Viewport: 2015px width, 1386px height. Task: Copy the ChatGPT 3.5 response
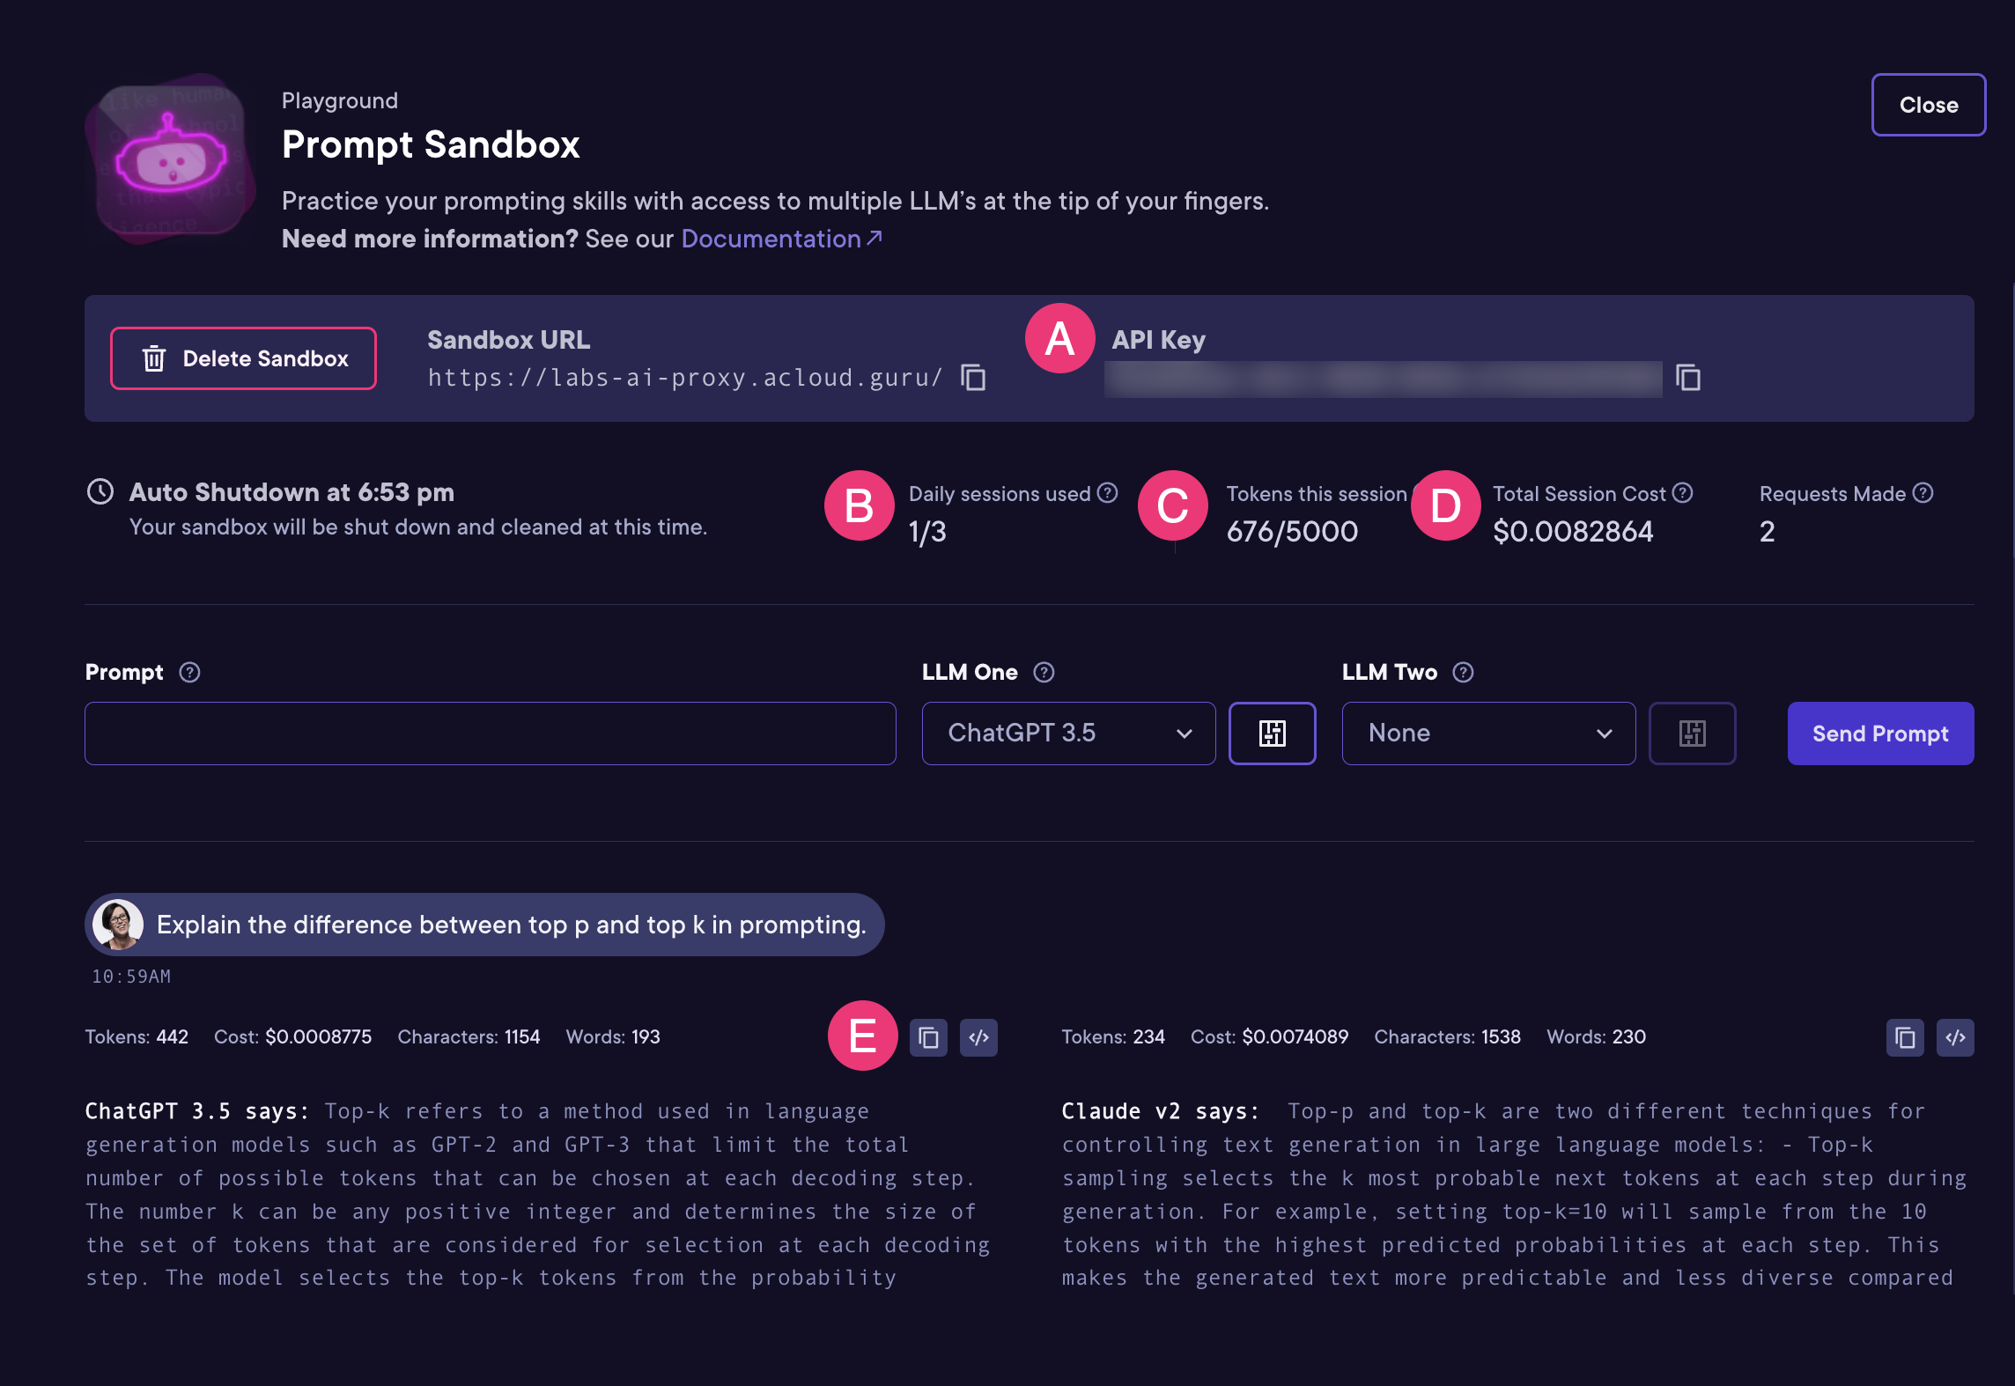click(928, 1037)
